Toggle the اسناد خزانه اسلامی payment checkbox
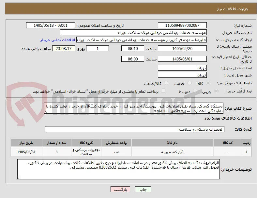 [163, 91]
